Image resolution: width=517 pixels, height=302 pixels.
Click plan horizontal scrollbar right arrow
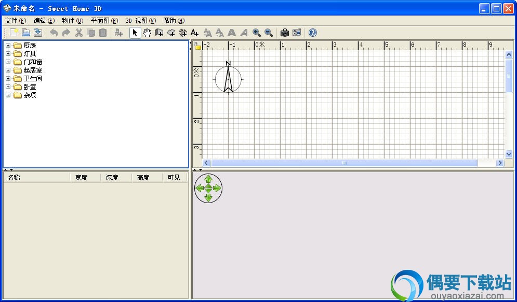[x=500, y=163]
